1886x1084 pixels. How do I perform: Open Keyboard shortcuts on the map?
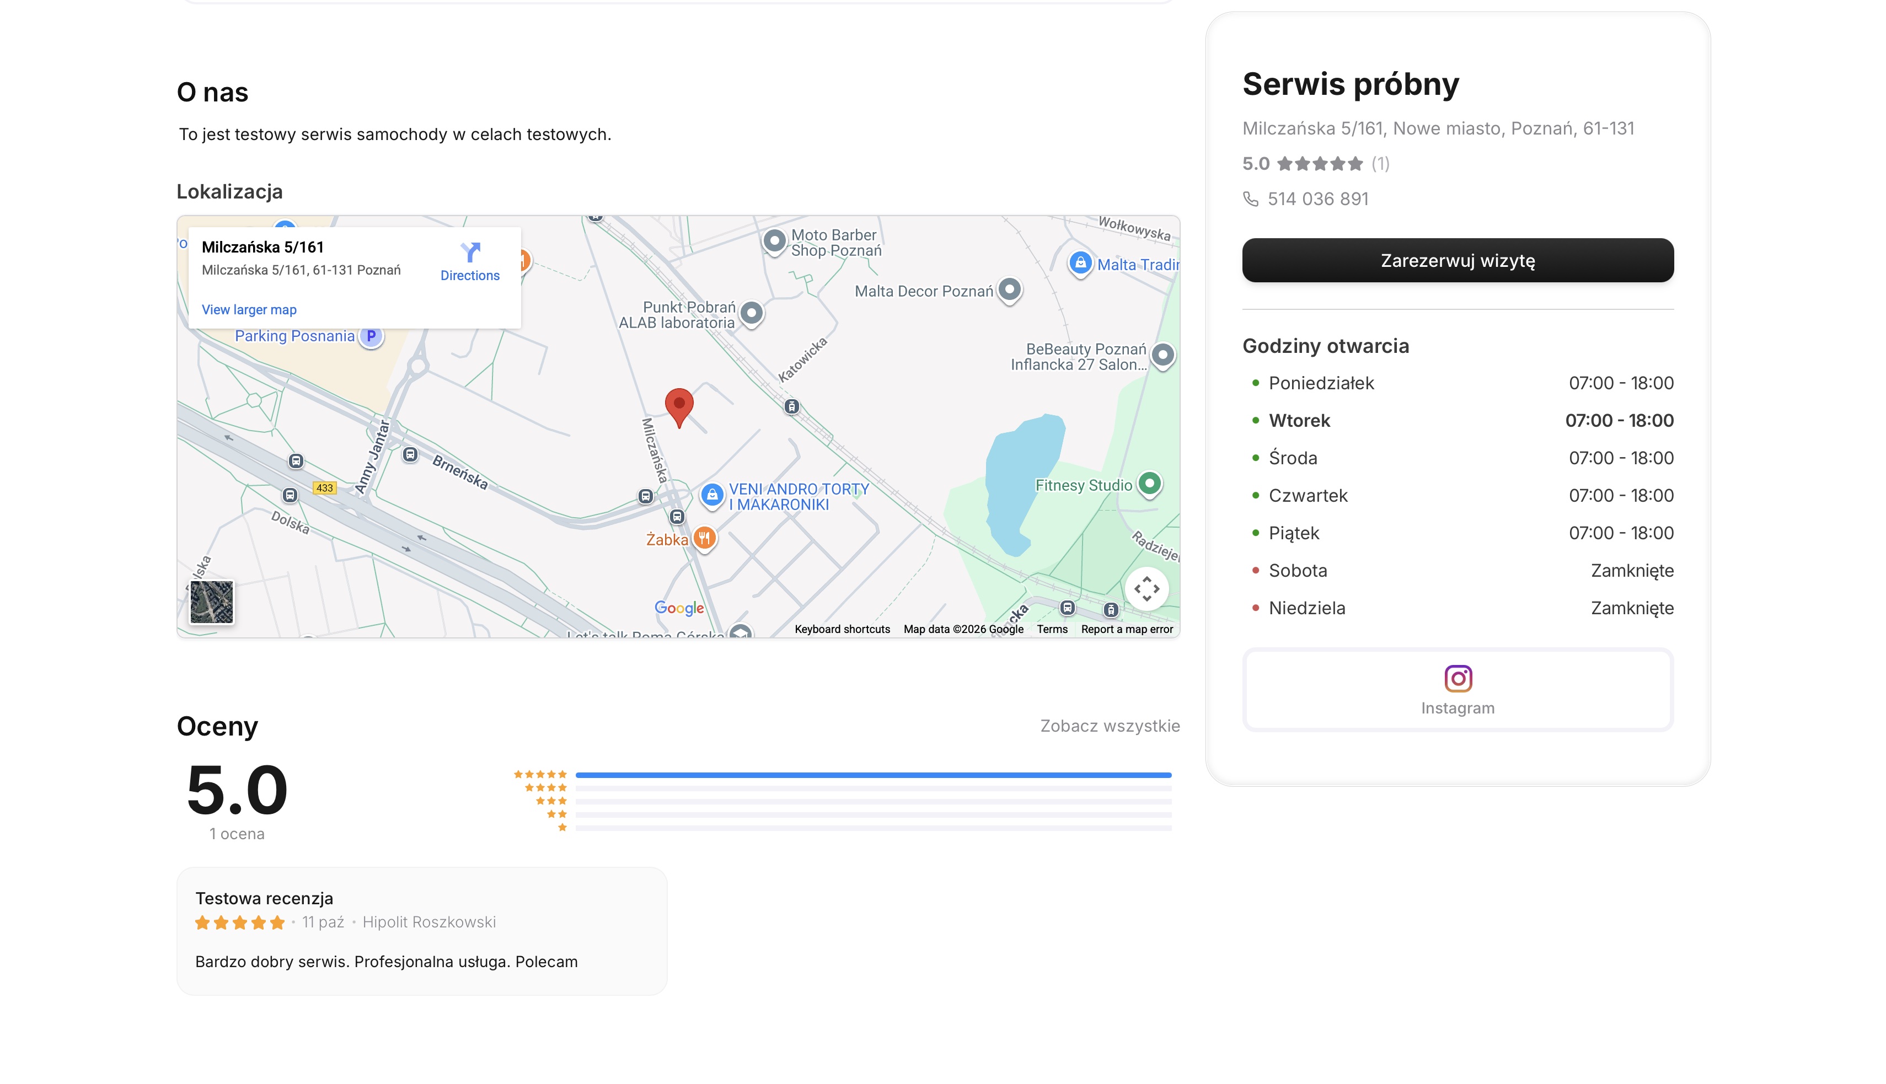click(842, 629)
